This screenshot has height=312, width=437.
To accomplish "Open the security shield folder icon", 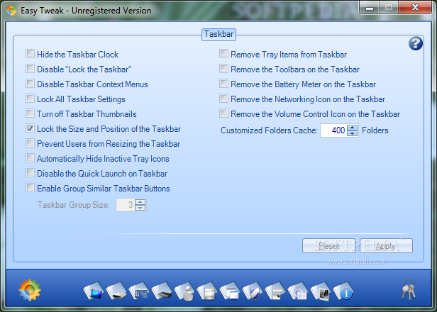I will (253, 291).
